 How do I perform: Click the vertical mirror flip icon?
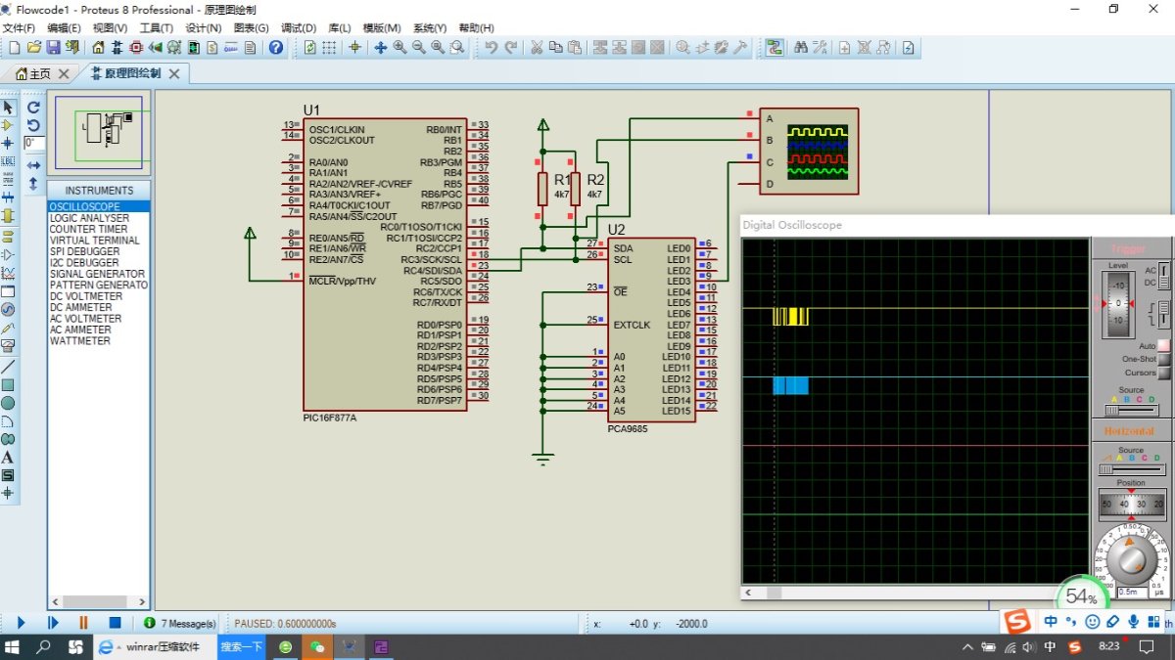(33, 183)
